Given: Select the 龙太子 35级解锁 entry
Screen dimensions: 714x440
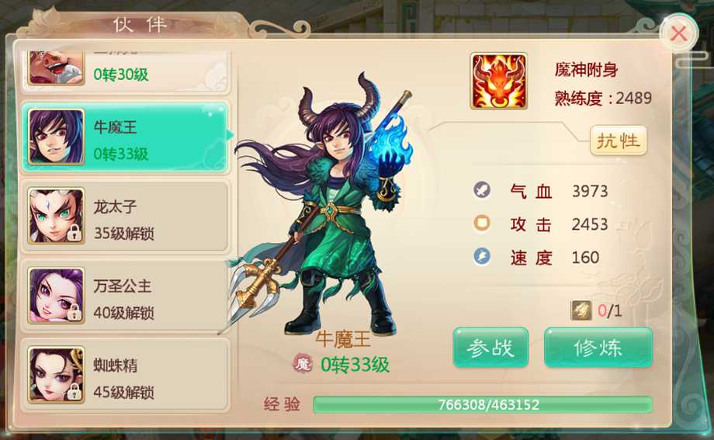Looking at the screenshot, I should coord(125,217).
